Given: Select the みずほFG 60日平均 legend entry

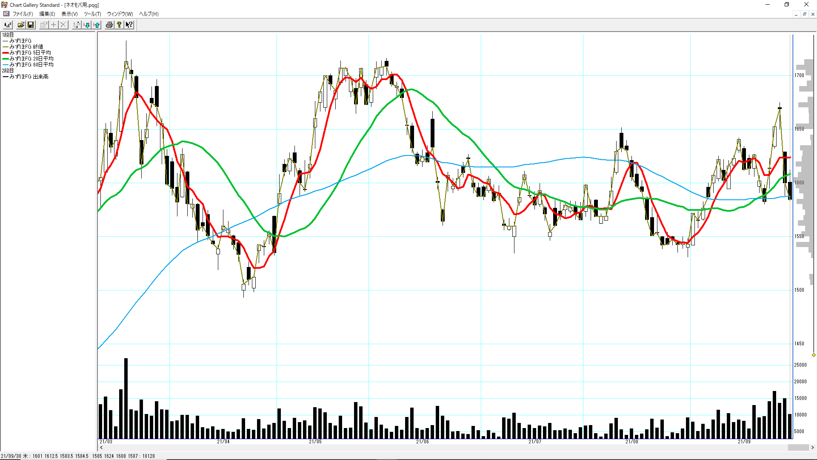Looking at the screenshot, I should (x=31, y=64).
